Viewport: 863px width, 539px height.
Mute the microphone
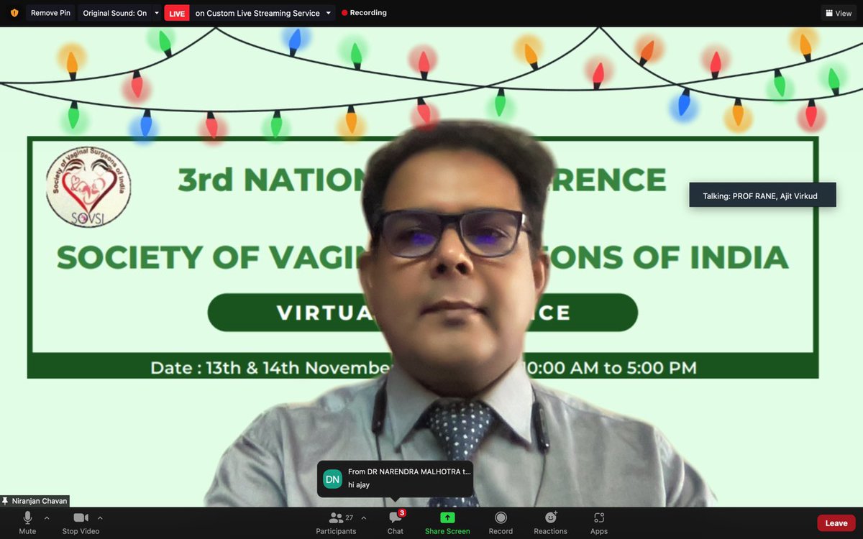click(x=27, y=523)
